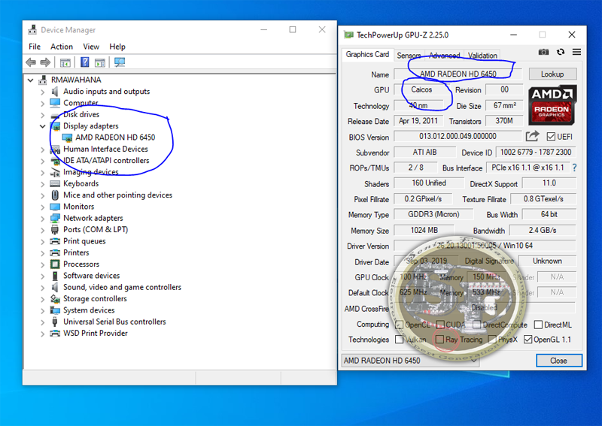Click the AMD Radeon Graphics logo
This screenshot has height=426, width=602.
coord(552,104)
